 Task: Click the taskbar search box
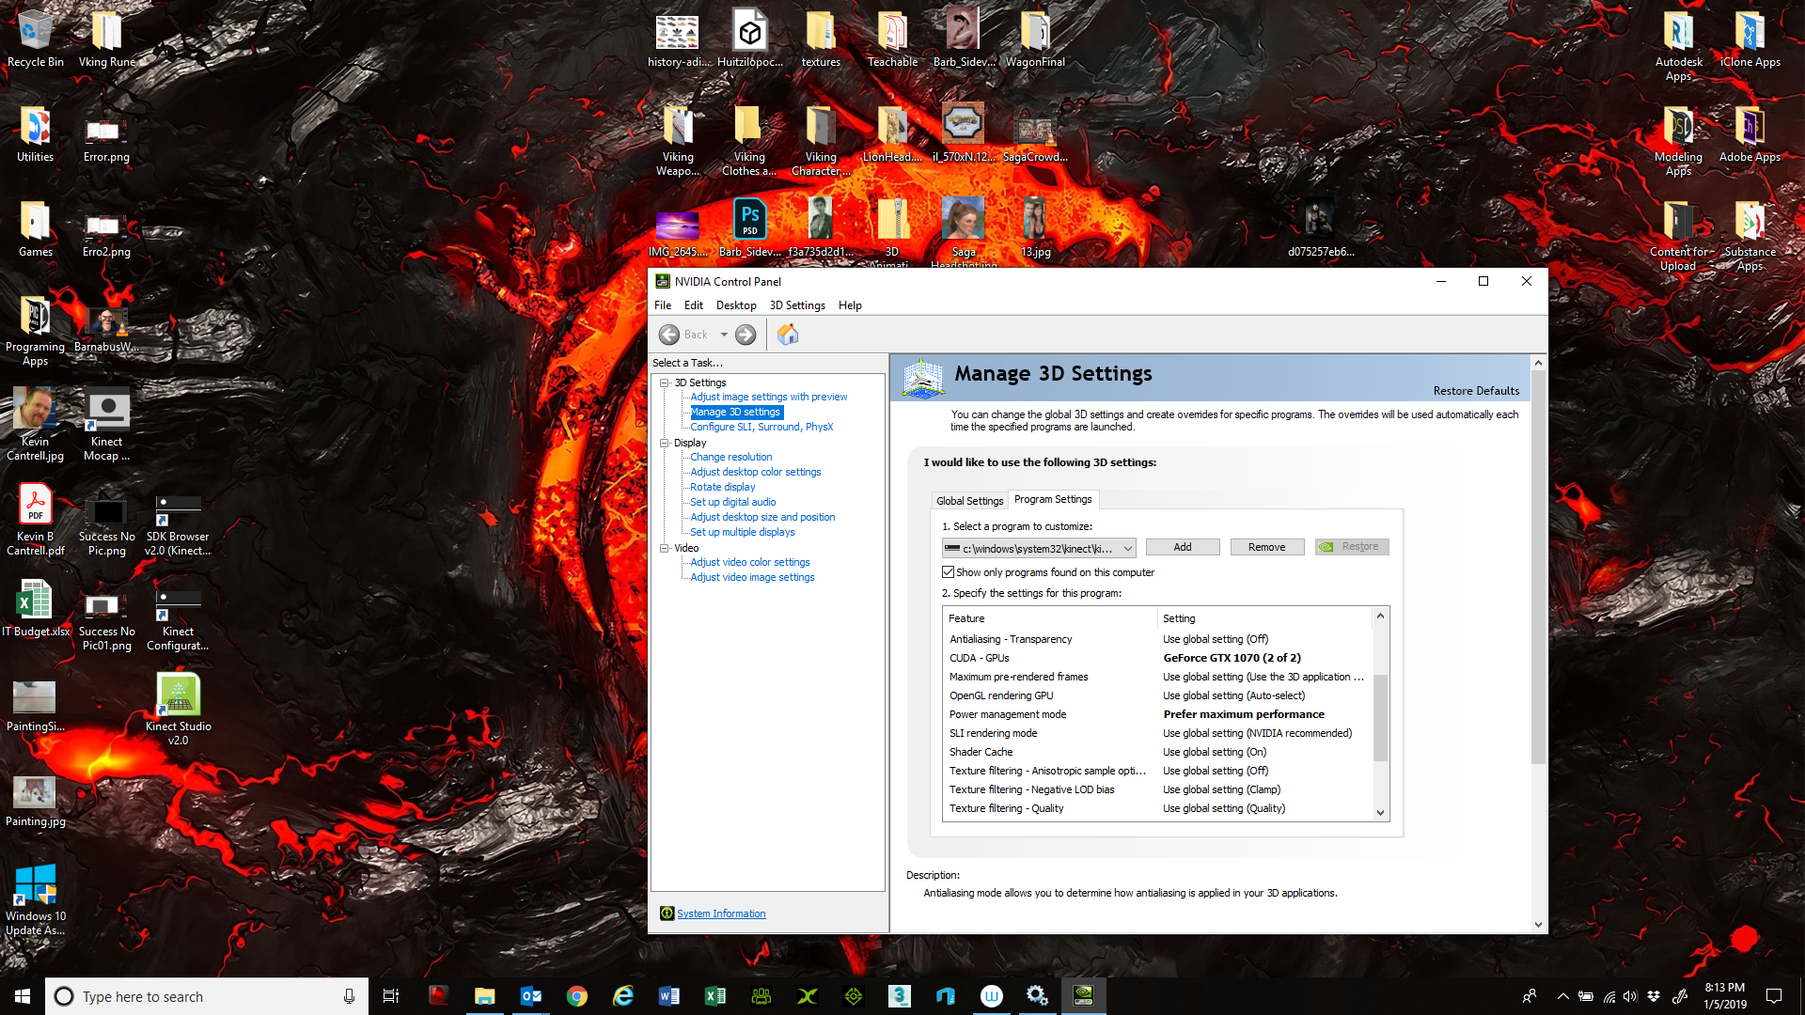coord(207,996)
